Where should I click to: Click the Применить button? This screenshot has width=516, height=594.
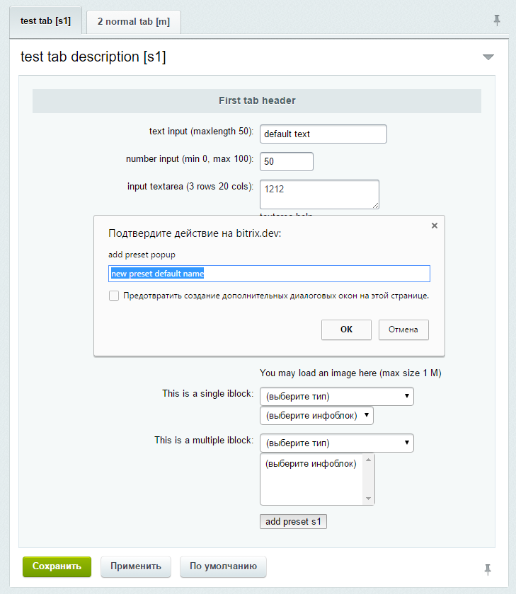(136, 566)
